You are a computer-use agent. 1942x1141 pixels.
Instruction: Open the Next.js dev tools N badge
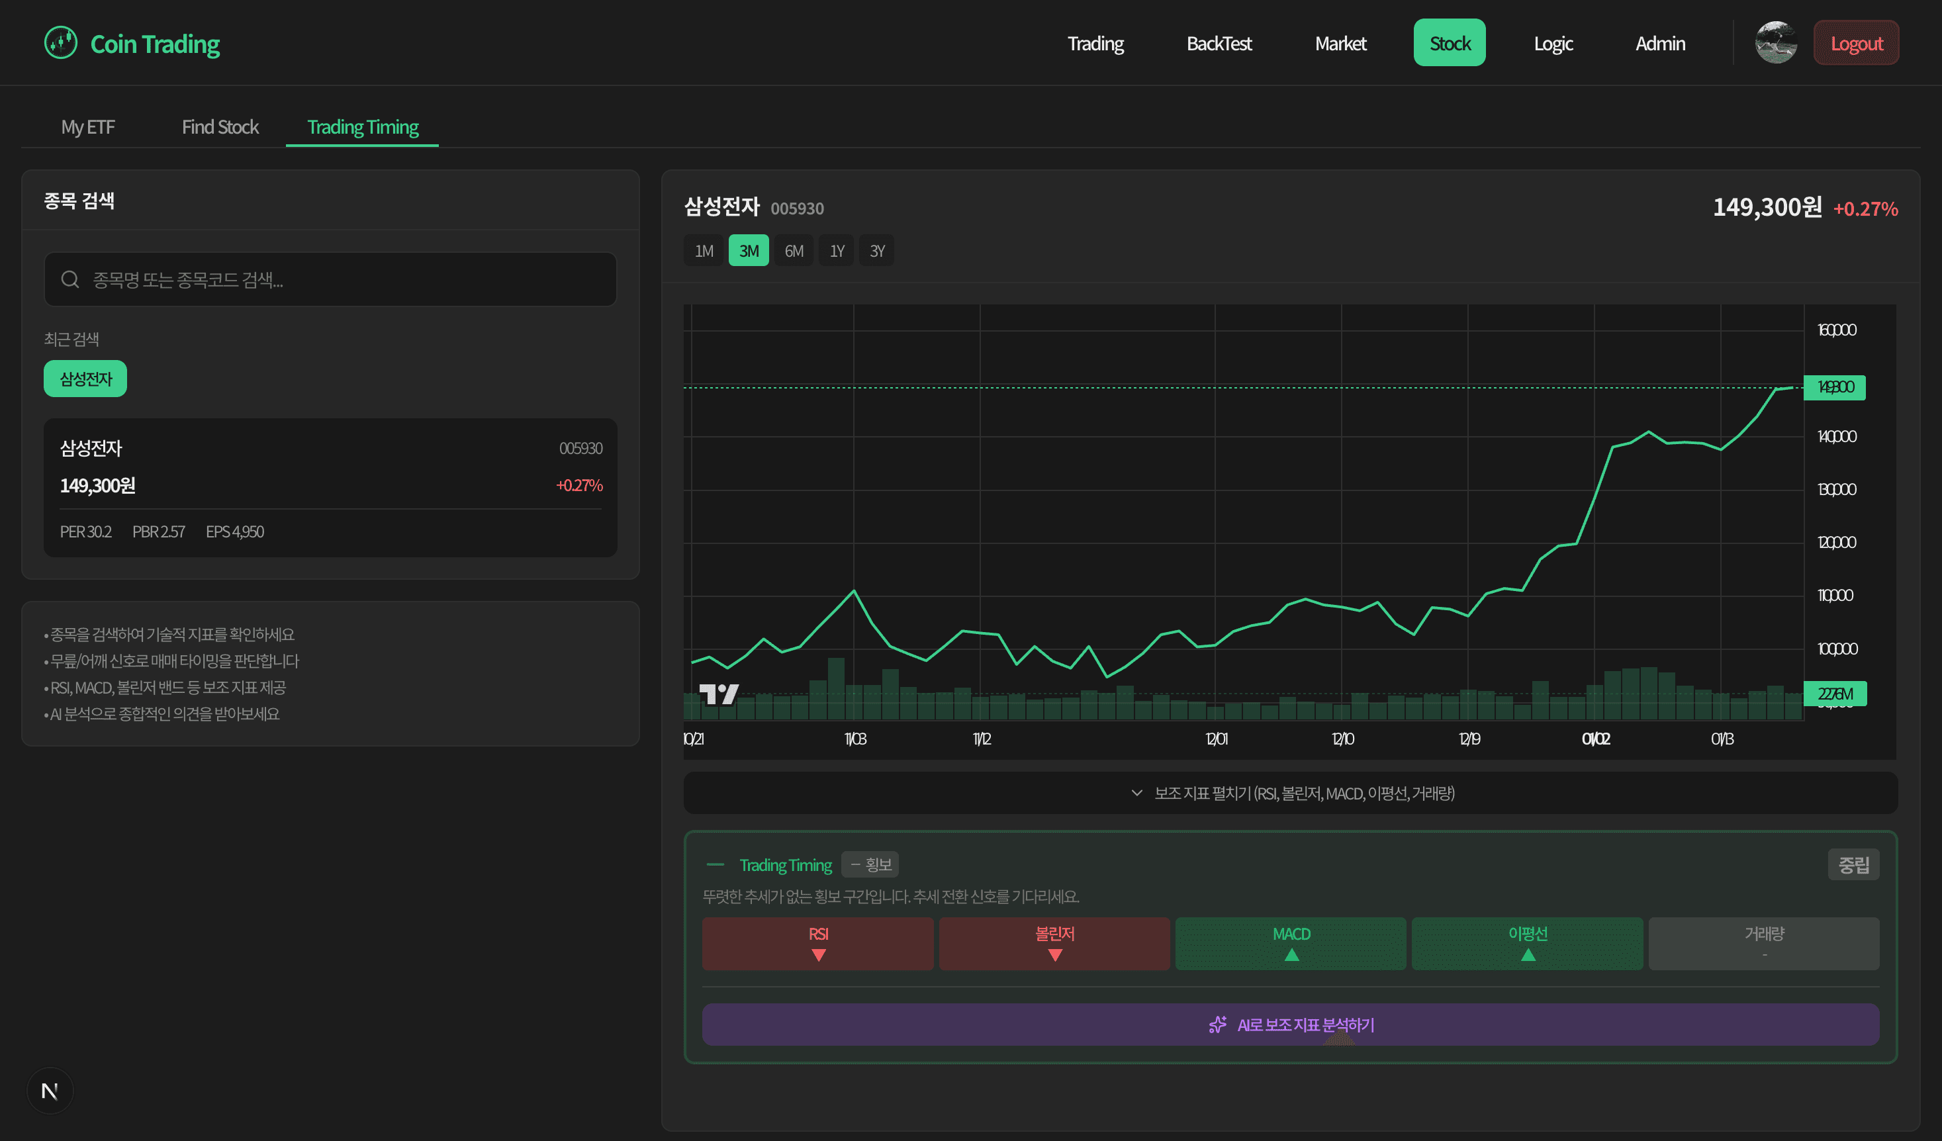coord(50,1090)
